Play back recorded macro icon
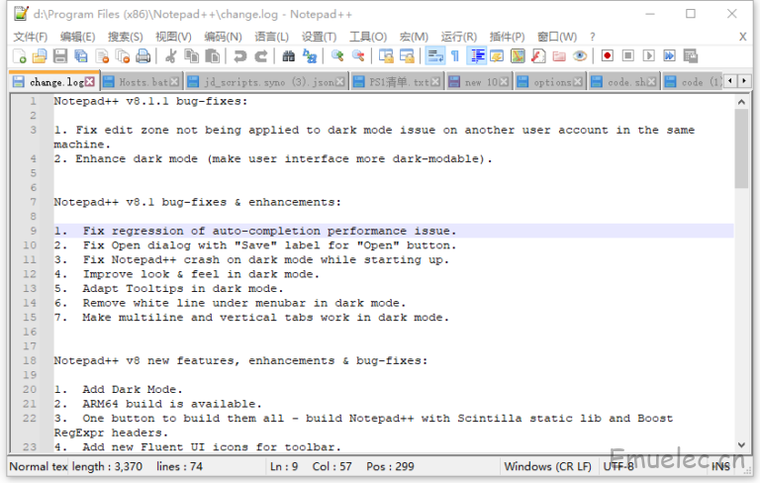Screen dimensions: 760x483 click(x=648, y=56)
